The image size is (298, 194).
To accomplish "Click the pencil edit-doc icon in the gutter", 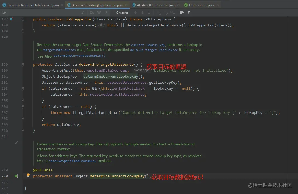I will pos(16,142).
